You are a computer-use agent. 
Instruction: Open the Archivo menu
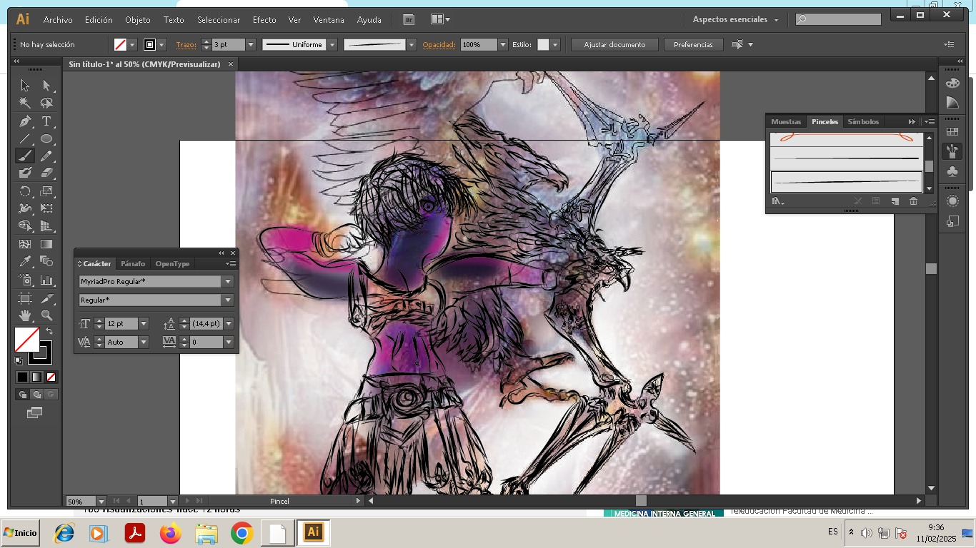coord(58,20)
